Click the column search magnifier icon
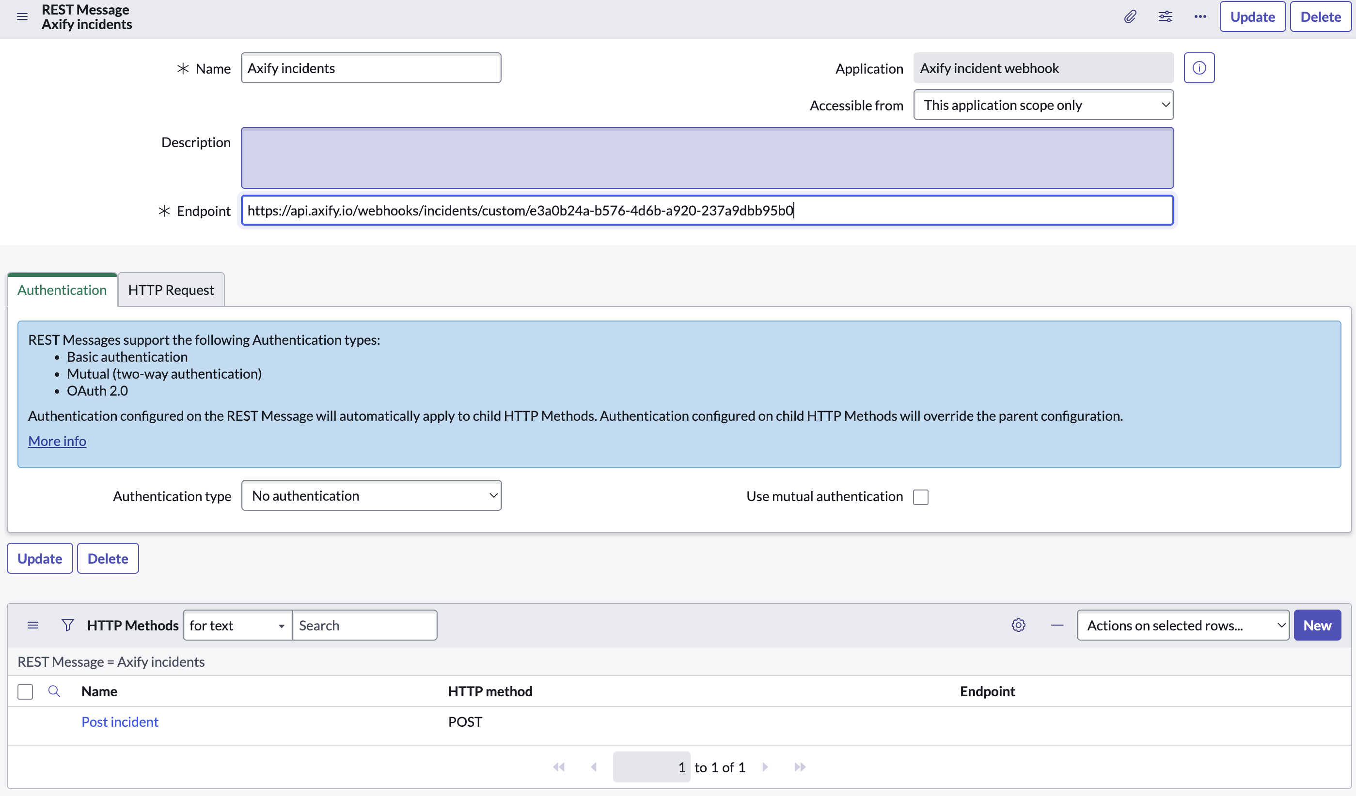The width and height of the screenshot is (1356, 796). pyautogui.click(x=54, y=691)
